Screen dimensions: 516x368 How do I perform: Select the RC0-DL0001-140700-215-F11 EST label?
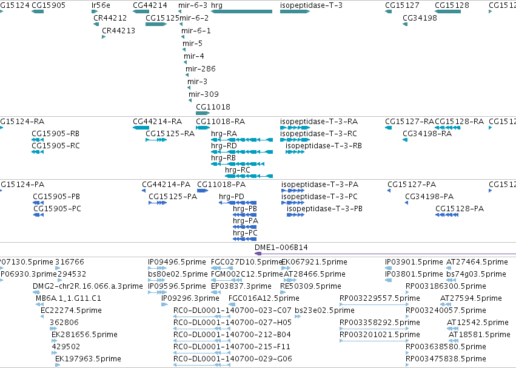click(x=232, y=347)
